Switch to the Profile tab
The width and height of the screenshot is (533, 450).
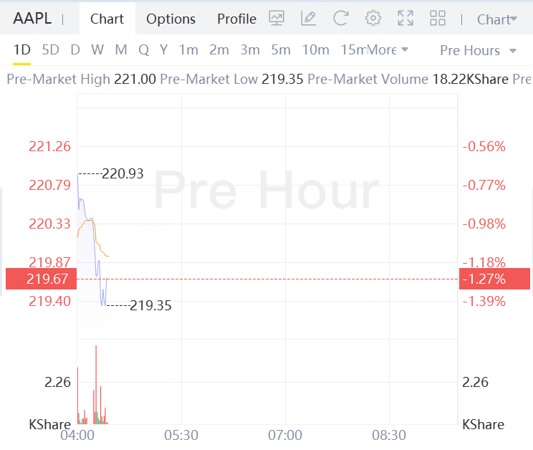[236, 19]
